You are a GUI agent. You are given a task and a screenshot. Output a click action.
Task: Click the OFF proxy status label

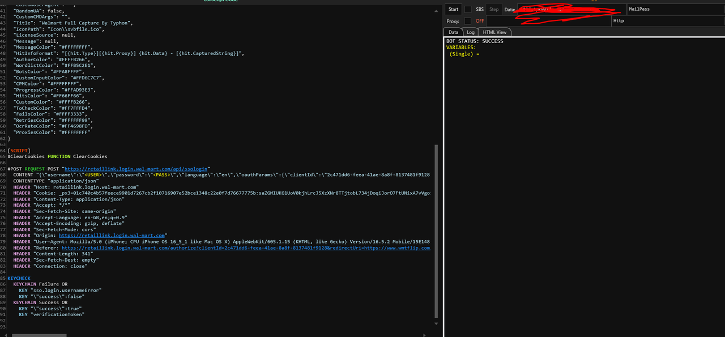(480, 21)
